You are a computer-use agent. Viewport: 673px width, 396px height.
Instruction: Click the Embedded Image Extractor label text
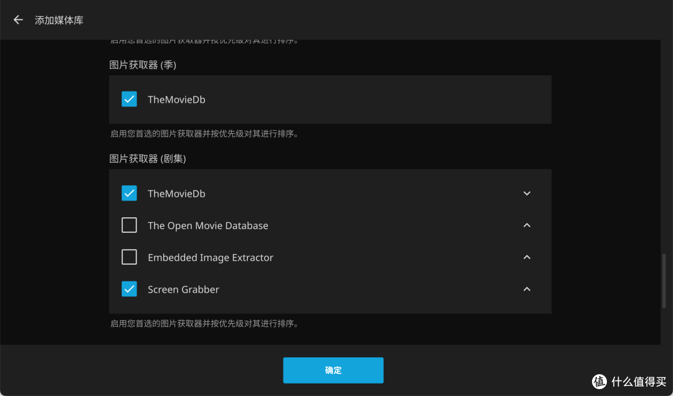pyautogui.click(x=211, y=257)
